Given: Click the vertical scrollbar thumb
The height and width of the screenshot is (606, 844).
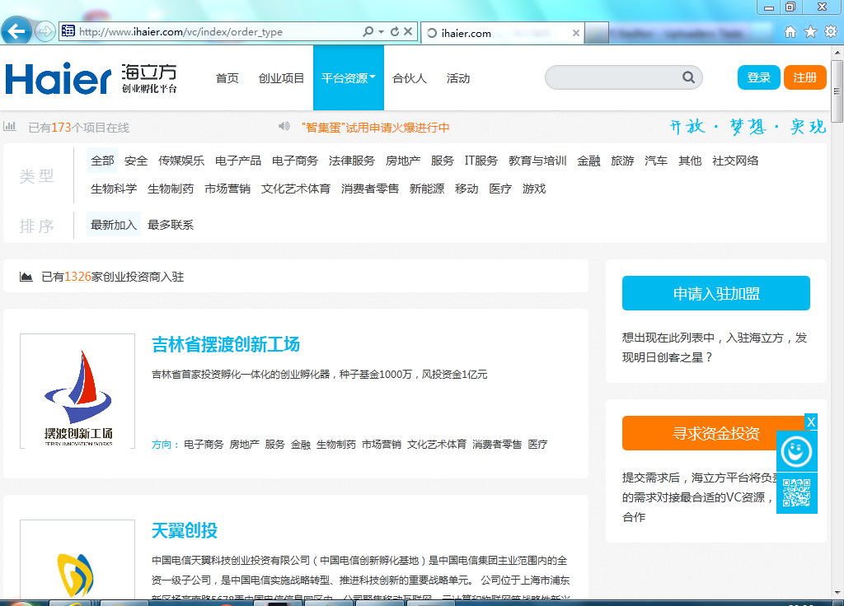Looking at the screenshot, I should 837,91.
